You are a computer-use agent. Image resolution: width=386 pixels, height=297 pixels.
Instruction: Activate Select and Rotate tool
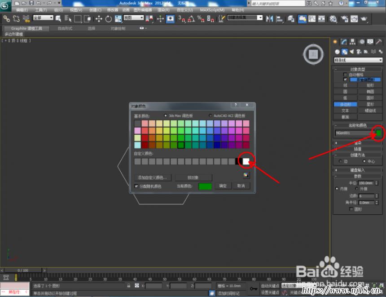[x=109, y=19]
